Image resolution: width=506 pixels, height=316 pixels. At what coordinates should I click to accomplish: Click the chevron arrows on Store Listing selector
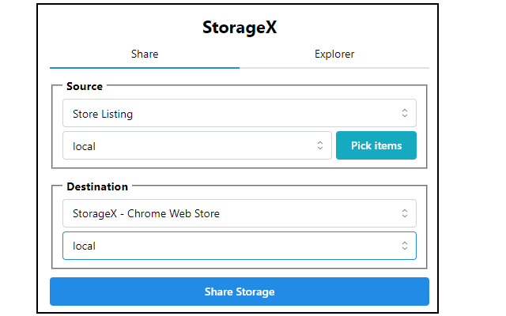click(x=404, y=114)
